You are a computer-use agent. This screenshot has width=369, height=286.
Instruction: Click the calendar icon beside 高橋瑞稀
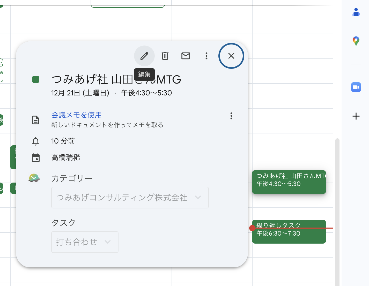(x=36, y=158)
